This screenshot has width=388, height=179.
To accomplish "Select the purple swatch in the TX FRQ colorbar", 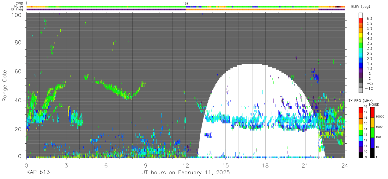I will click(x=361, y=150).
